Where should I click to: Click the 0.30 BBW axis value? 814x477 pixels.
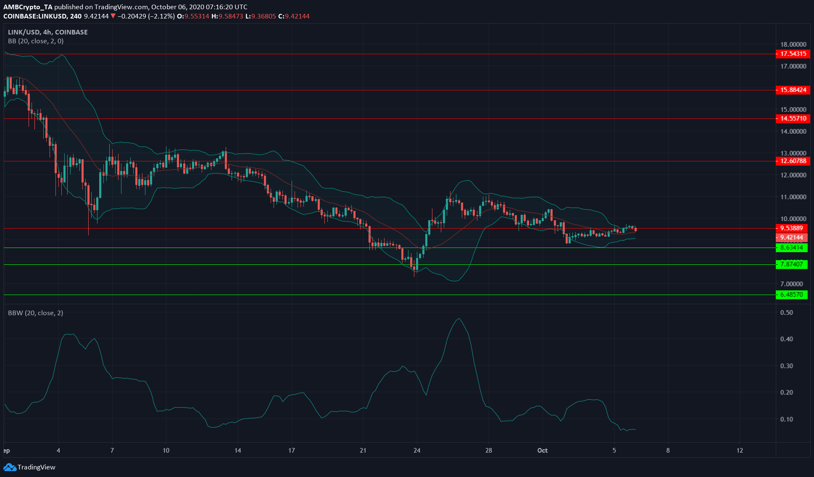[786, 366]
